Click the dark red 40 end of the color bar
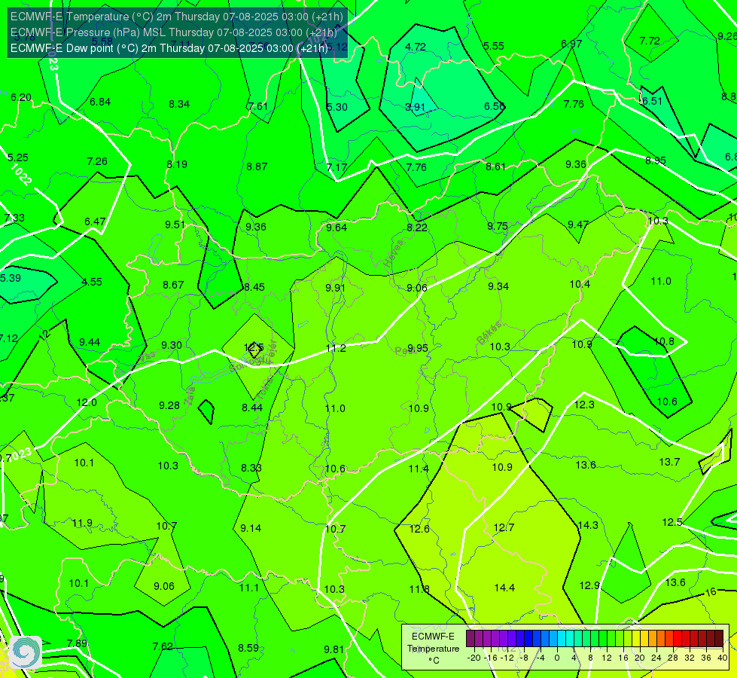This screenshot has height=678, width=737. click(719, 639)
